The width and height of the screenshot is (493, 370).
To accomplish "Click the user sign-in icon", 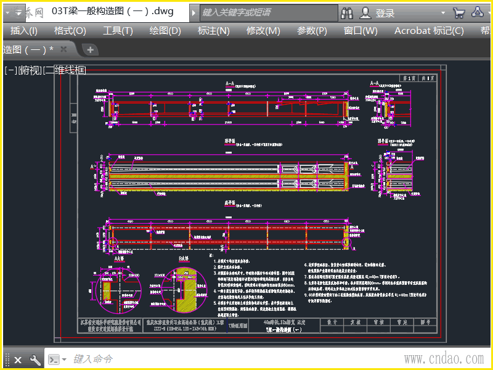I will 365,12.
